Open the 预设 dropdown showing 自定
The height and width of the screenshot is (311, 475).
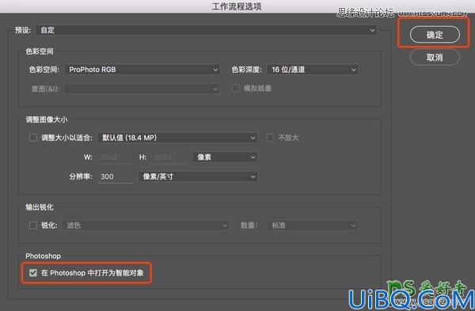(x=207, y=30)
